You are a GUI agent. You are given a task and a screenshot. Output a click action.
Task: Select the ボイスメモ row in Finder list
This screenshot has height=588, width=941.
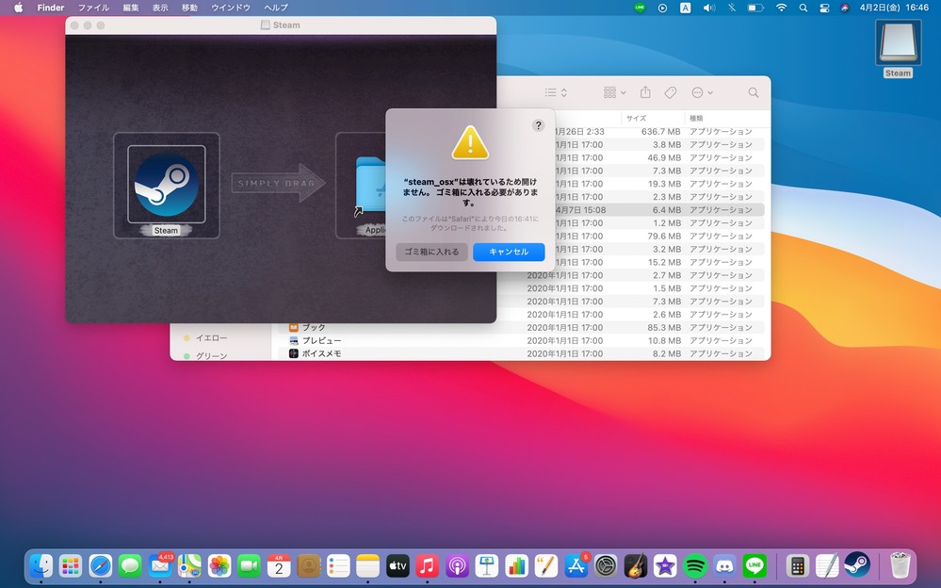[x=521, y=353]
